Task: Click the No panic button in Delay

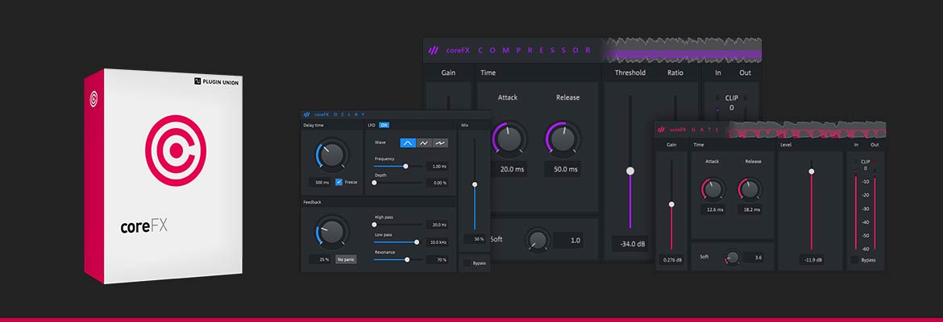Action: coord(346,259)
